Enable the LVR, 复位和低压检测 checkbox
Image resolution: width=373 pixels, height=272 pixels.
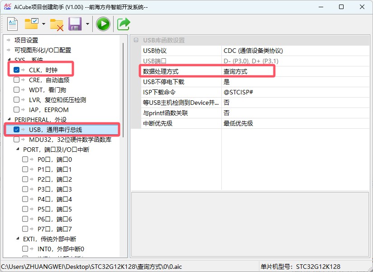pyautogui.click(x=16, y=100)
